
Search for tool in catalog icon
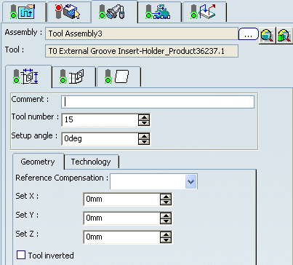(284, 36)
